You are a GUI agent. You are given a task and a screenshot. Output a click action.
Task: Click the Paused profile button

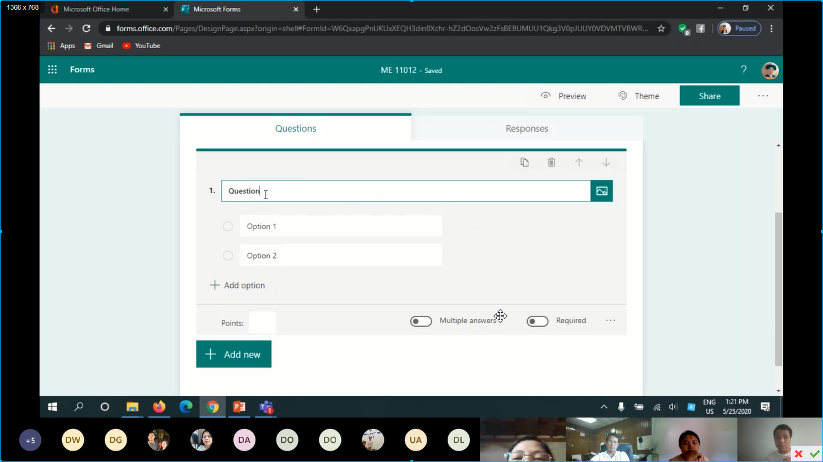(x=739, y=28)
